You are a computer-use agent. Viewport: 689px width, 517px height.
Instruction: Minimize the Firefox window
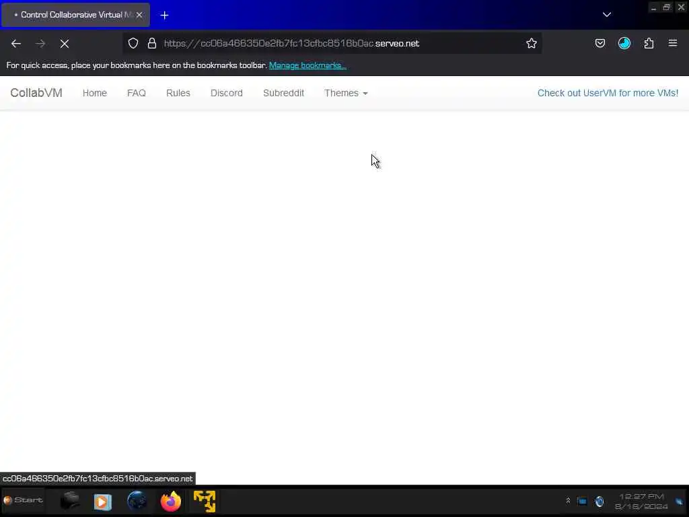click(654, 8)
